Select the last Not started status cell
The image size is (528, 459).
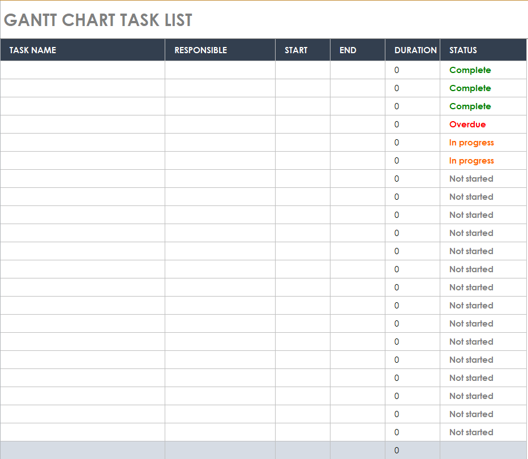point(483,432)
